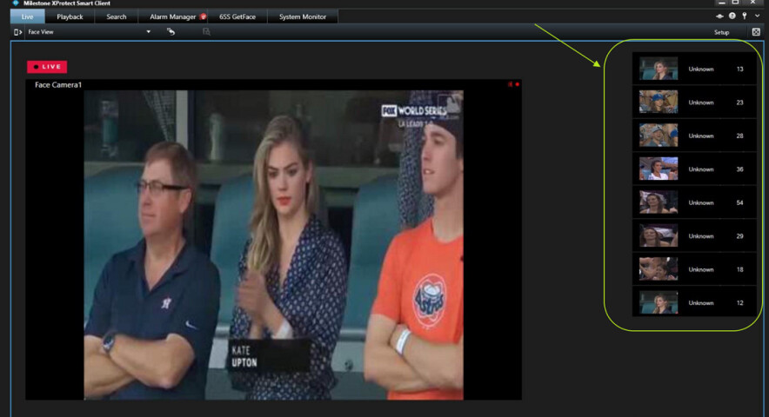Click the Setup button
This screenshot has height=417, width=769.
(721, 32)
